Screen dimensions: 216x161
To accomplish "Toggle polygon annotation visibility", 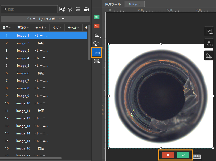I will pos(209,43).
